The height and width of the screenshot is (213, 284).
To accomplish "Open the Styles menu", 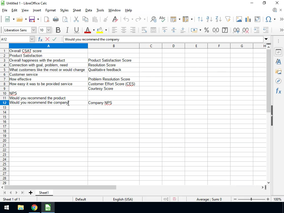I will click(x=64, y=10).
